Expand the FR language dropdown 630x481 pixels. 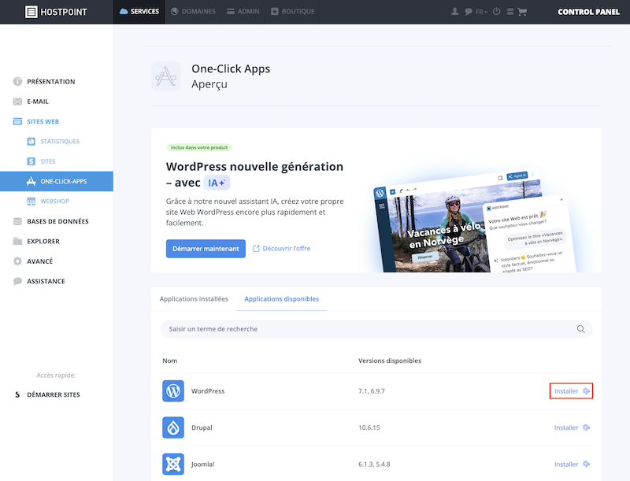point(481,12)
